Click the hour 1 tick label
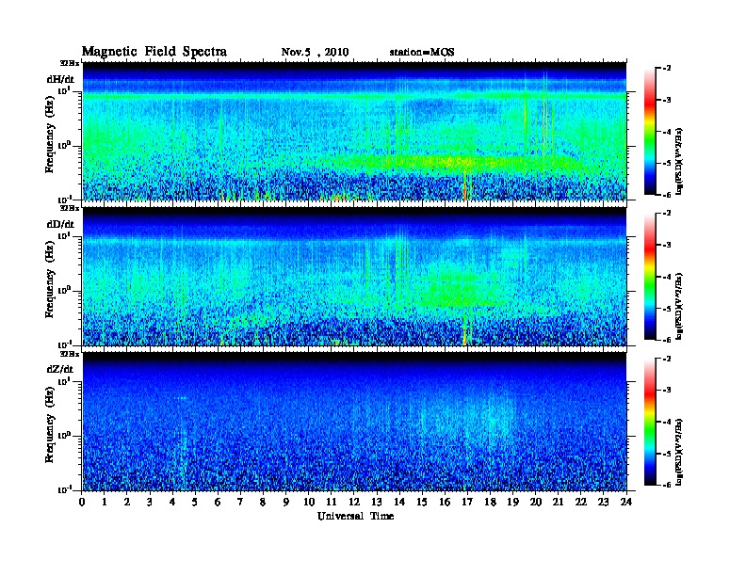This screenshot has height=576, width=746. 105,502
